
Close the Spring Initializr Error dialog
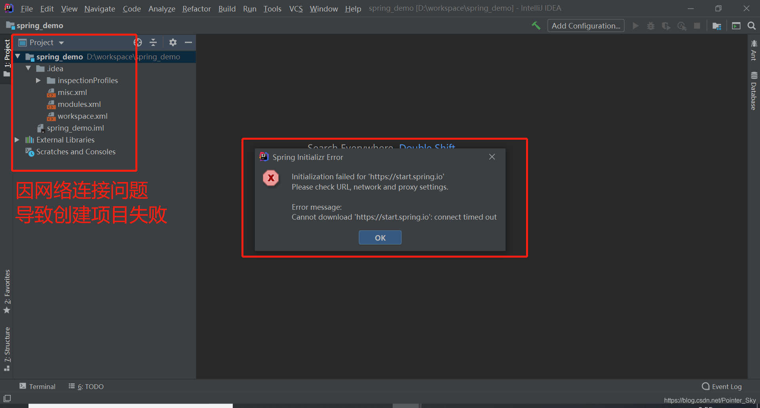click(x=492, y=157)
